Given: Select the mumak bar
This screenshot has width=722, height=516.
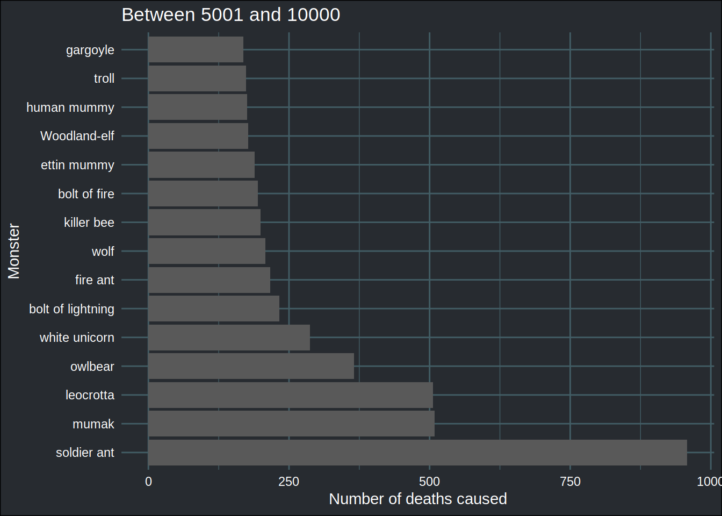Looking at the screenshot, I should 291,424.
